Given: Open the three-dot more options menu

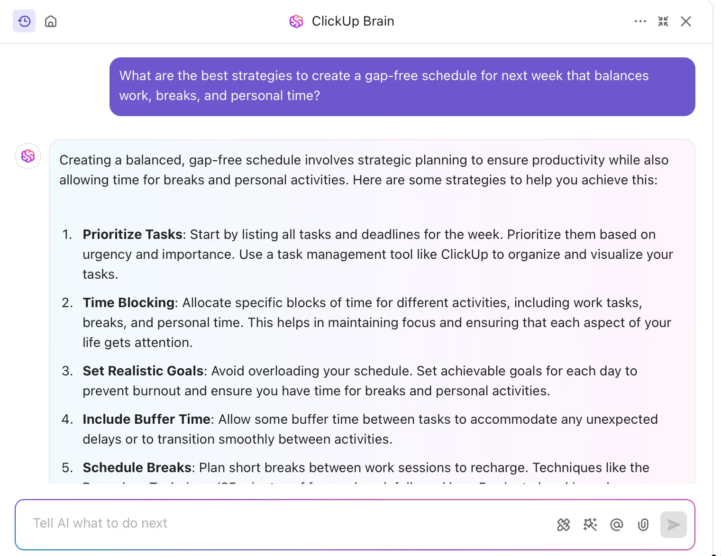Looking at the screenshot, I should click(640, 21).
